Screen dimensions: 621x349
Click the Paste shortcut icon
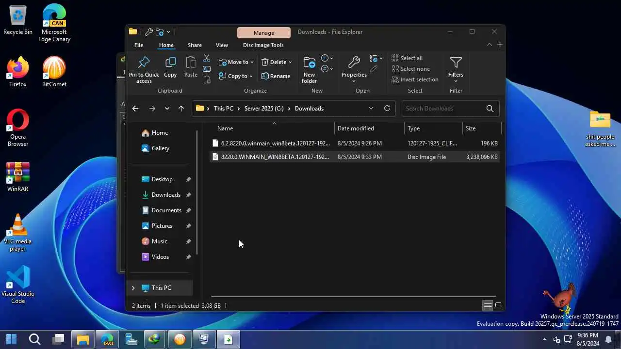[x=207, y=79]
